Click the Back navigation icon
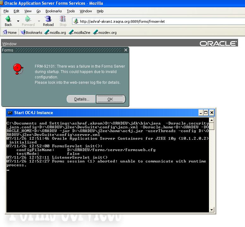Viewport: 245px width, 227px height. click(8, 19)
